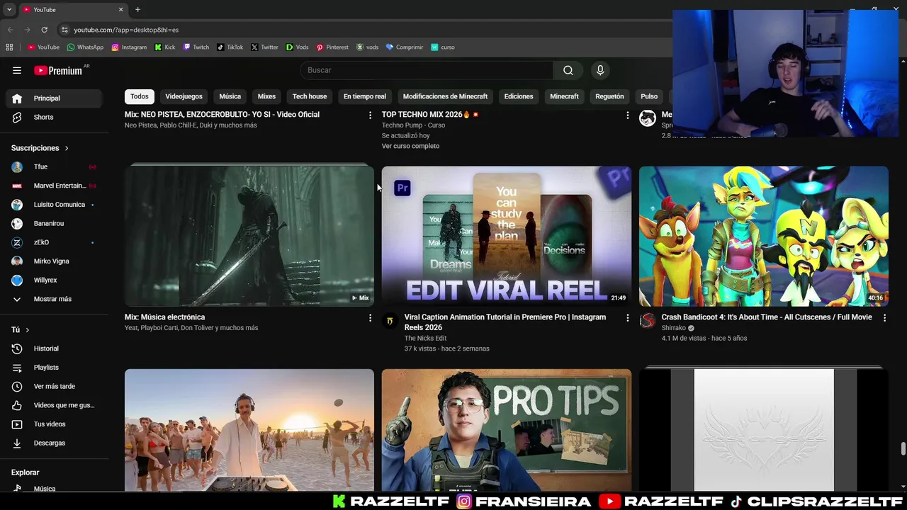Image resolution: width=907 pixels, height=510 pixels.
Task: Open options for Viral Caption Animation Tutorial
Action: pyautogui.click(x=627, y=318)
